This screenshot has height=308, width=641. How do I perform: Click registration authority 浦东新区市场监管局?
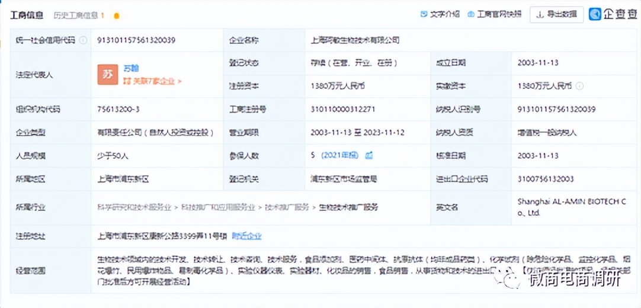click(344, 179)
